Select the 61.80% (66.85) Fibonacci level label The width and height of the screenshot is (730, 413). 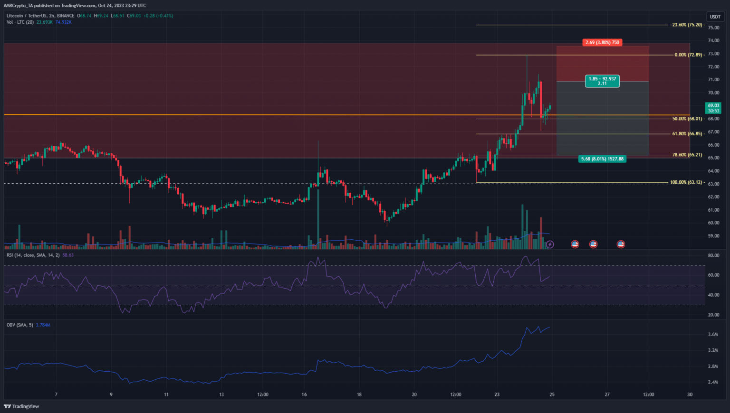point(687,134)
